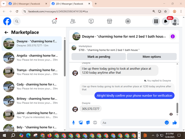Open the Tramya conversation
Image resolution: width=185 pixels, height=139 pixels.
click(32, 72)
